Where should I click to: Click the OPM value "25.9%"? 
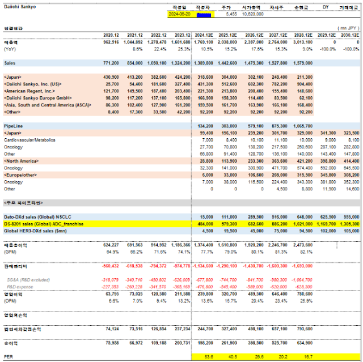coord(306,301)
